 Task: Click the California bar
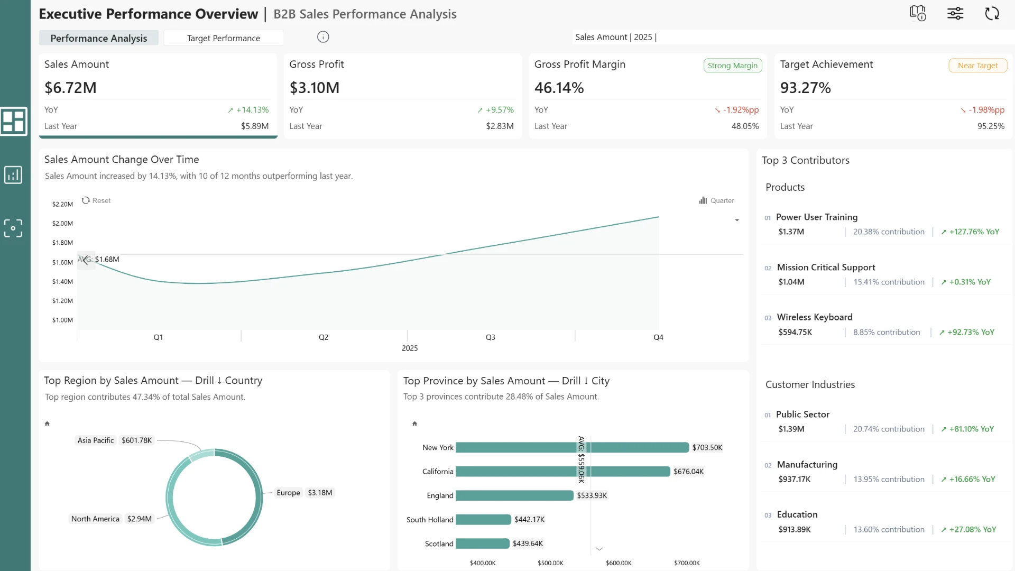(563, 472)
